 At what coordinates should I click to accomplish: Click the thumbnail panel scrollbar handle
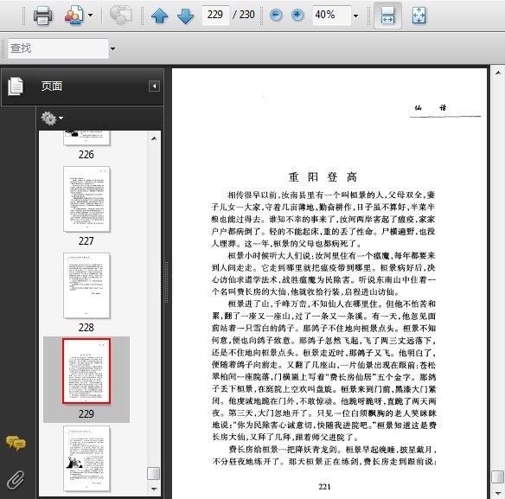tap(154, 474)
